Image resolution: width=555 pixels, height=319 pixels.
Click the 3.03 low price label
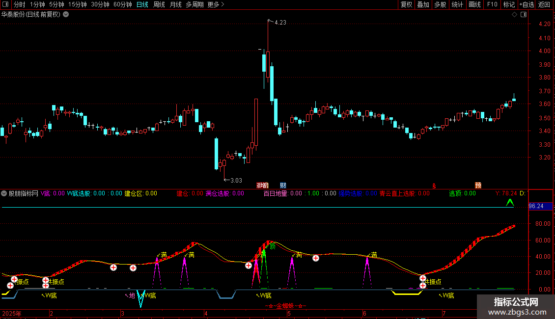coord(236,181)
